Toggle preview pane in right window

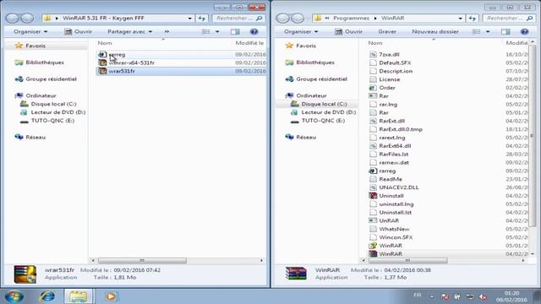[505, 31]
